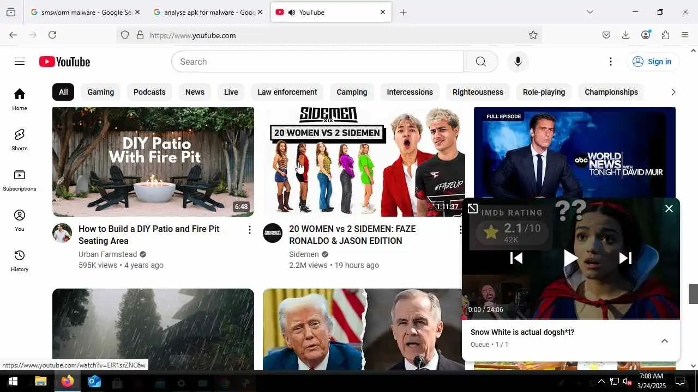698x392 pixels.
Task: Open Sidemen 20 Women thumbnail
Action: coord(364,162)
